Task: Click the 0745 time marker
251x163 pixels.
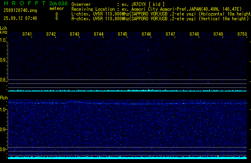Action: pos(123,34)
